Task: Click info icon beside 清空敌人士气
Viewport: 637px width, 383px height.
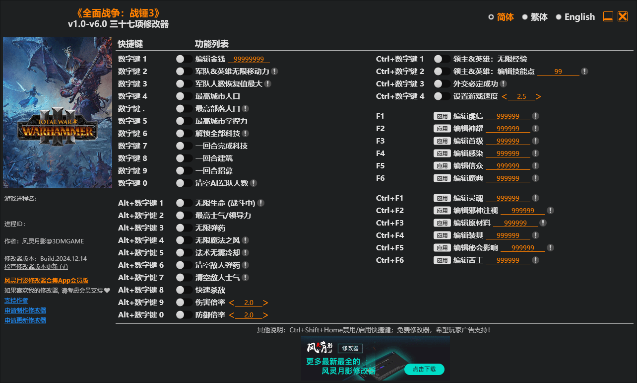Action: pyautogui.click(x=245, y=278)
